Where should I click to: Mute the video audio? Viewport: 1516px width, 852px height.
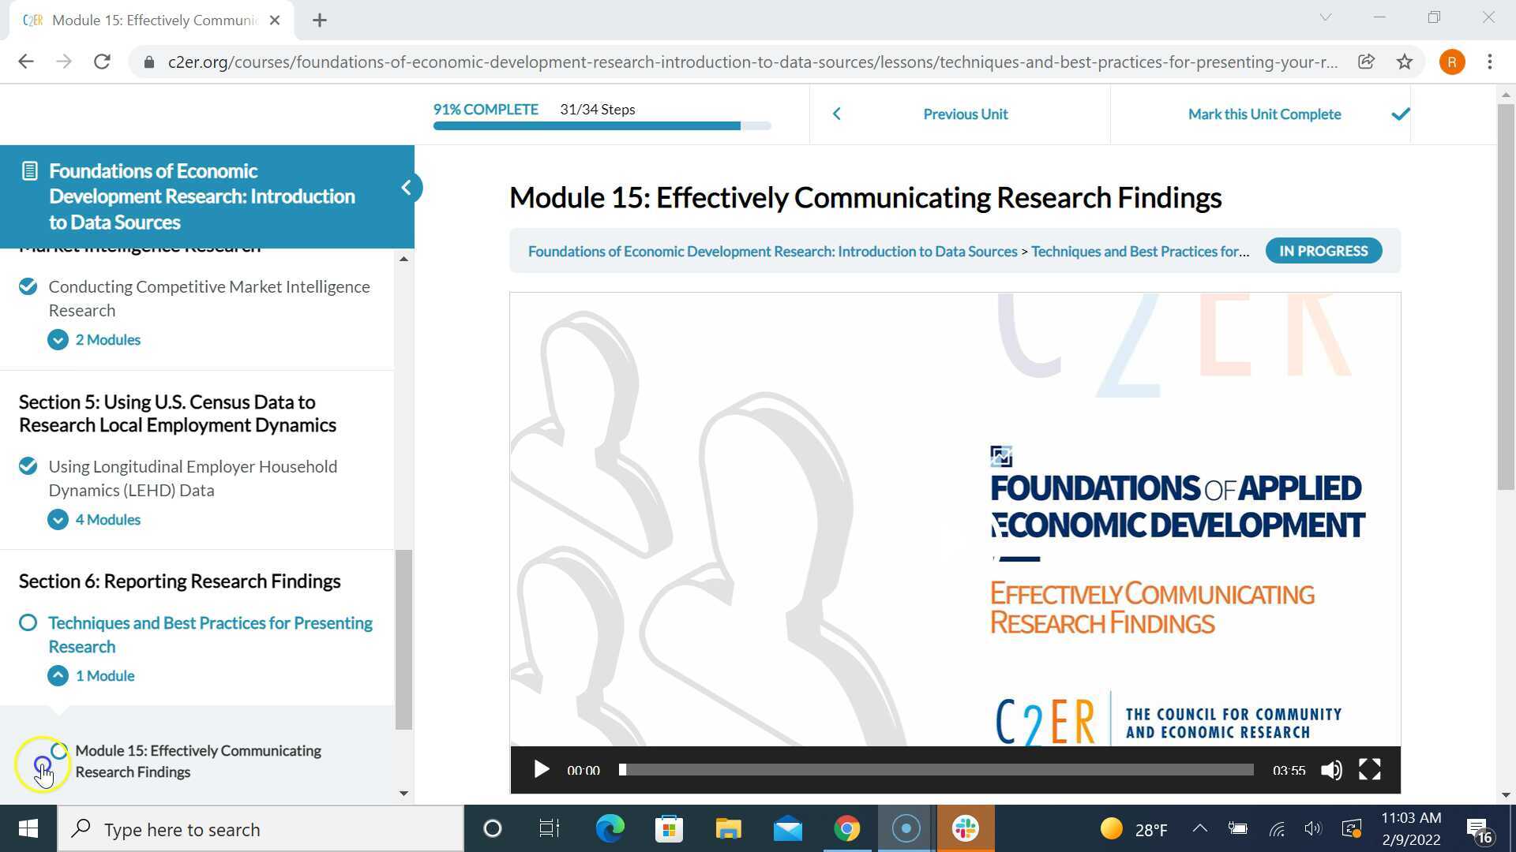pyautogui.click(x=1331, y=769)
